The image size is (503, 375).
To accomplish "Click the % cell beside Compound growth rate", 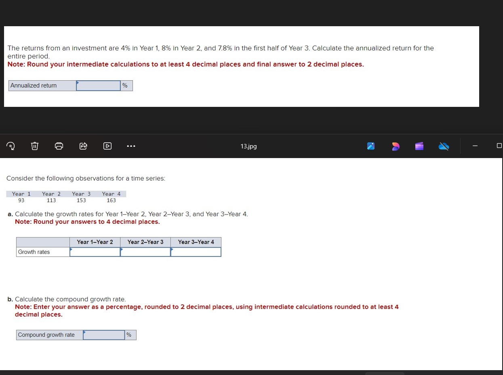I will click(130, 335).
